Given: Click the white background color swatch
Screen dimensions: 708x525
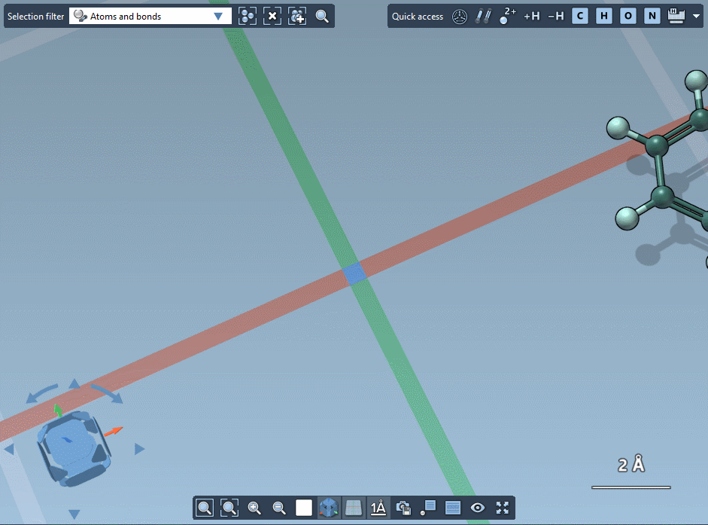Looking at the screenshot, I should [x=304, y=508].
